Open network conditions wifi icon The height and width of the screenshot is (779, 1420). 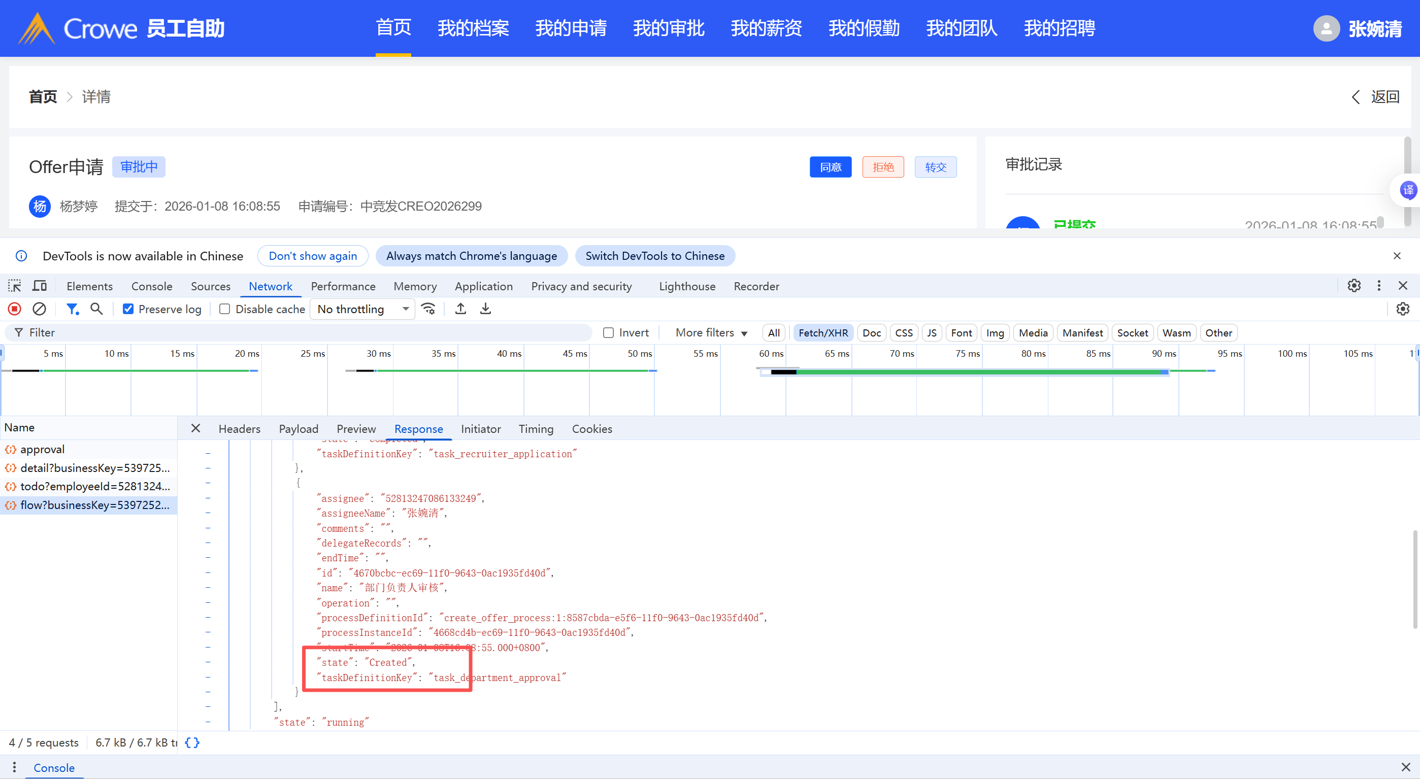[x=428, y=309]
